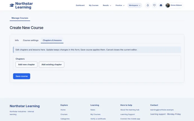Click the Explore footer heading
Image resolution: width=194 pixels, height=121 pixels.
pyautogui.click(x=64, y=105)
